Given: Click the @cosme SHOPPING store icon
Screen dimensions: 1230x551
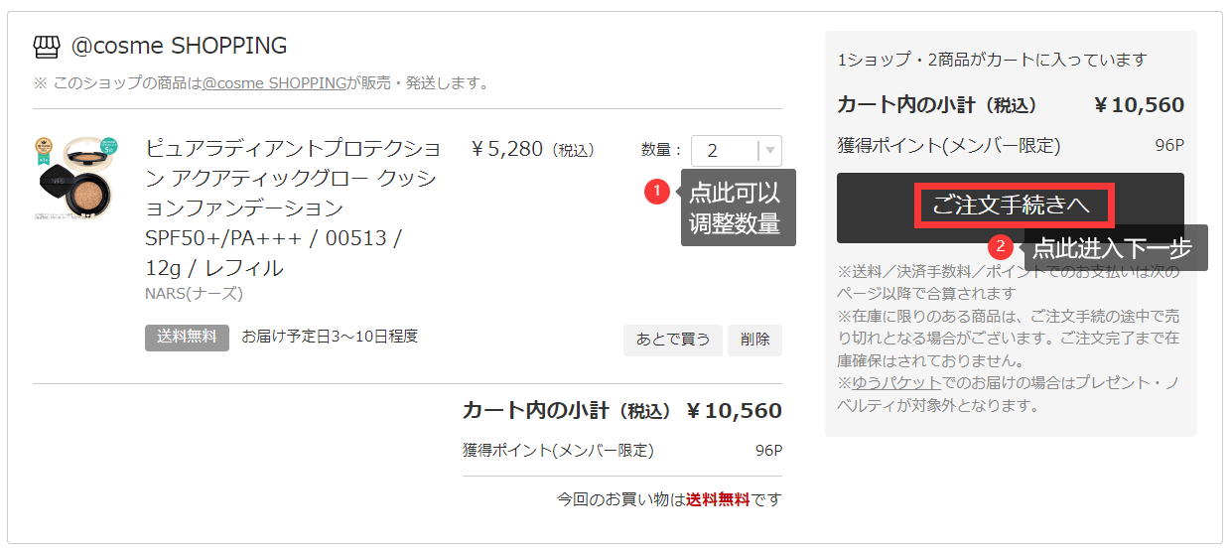Looking at the screenshot, I should pos(47,47).
